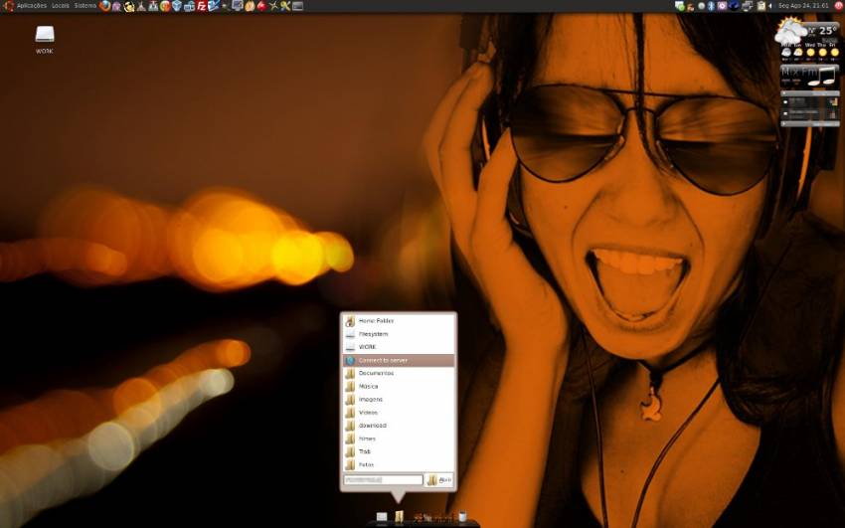Click the Abrir button in popup

click(439, 479)
